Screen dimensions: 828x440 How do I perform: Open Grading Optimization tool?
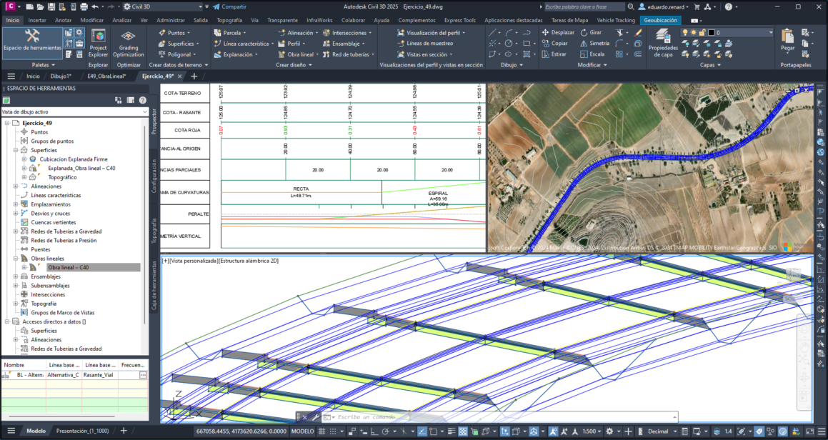tap(129, 43)
